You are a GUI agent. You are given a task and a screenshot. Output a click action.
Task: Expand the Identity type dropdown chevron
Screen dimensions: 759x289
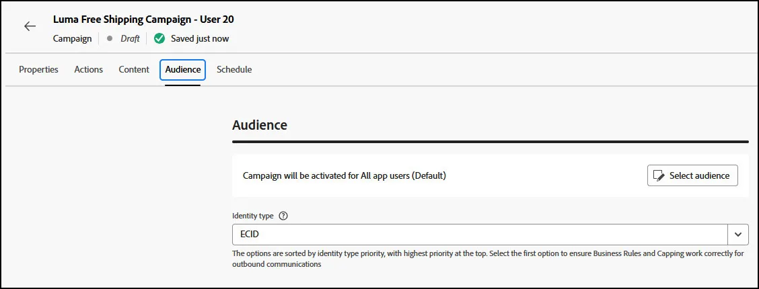pyautogui.click(x=738, y=235)
